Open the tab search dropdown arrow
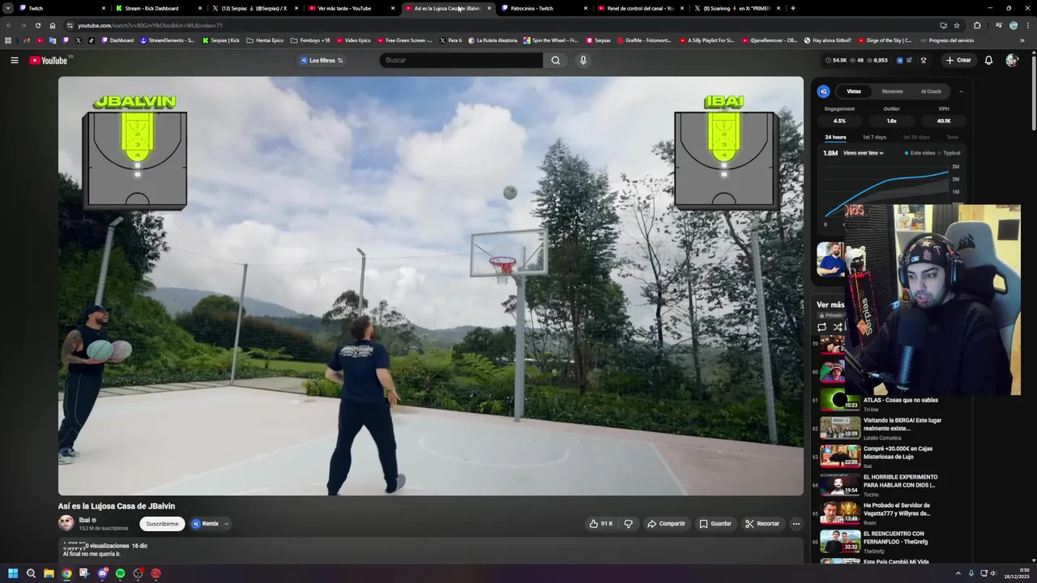The width and height of the screenshot is (1037, 583). [x=8, y=8]
